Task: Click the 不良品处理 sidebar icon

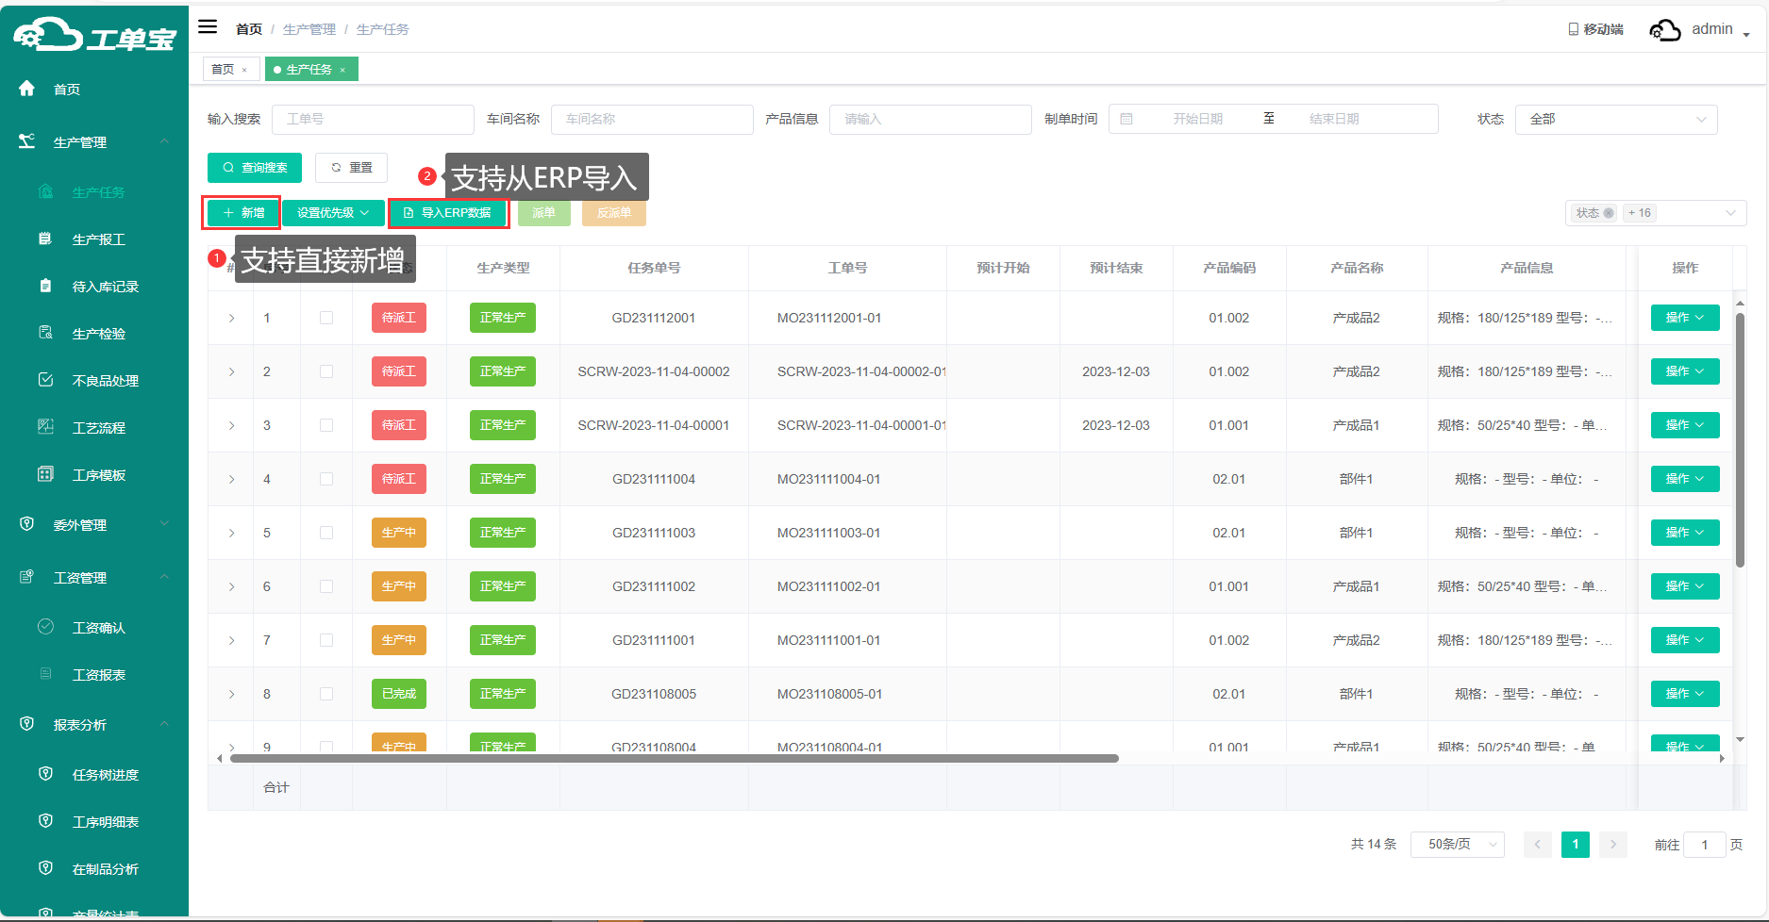Action: pos(45,380)
